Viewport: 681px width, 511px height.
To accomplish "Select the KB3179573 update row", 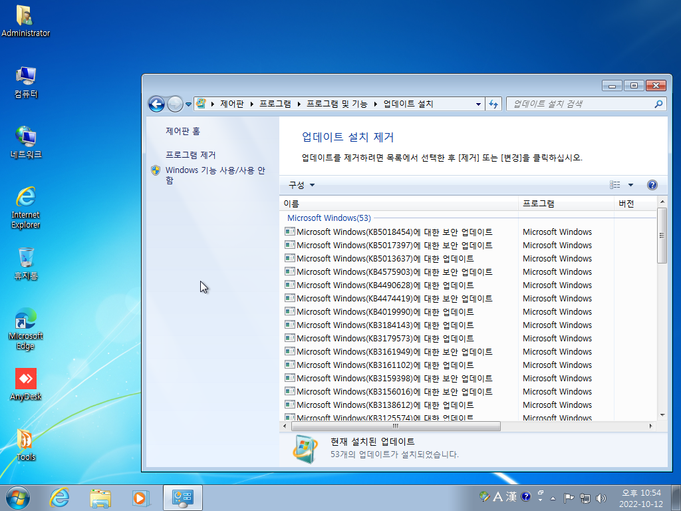I will (x=469, y=339).
